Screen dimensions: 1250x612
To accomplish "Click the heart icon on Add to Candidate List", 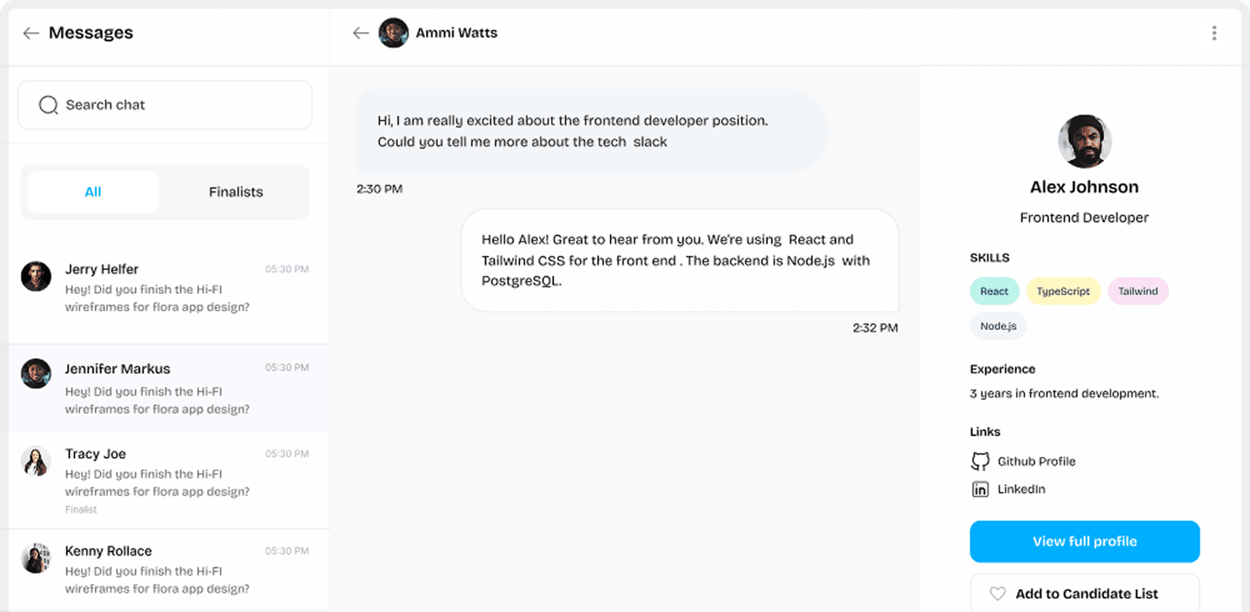I will click(998, 593).
